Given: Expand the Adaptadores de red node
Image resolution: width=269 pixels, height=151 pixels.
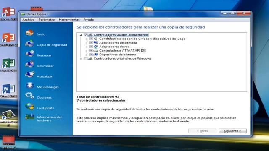Looking at the screenshot, I should pos(87,47).
